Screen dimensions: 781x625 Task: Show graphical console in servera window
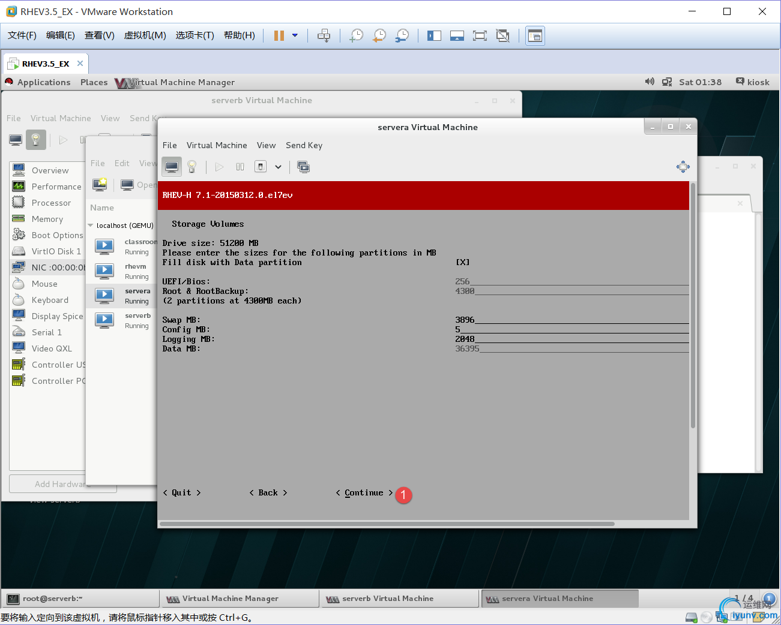tap(172, 167)
